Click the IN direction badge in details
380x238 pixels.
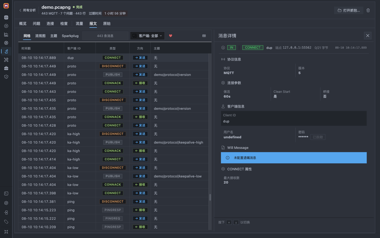(231, 48)
